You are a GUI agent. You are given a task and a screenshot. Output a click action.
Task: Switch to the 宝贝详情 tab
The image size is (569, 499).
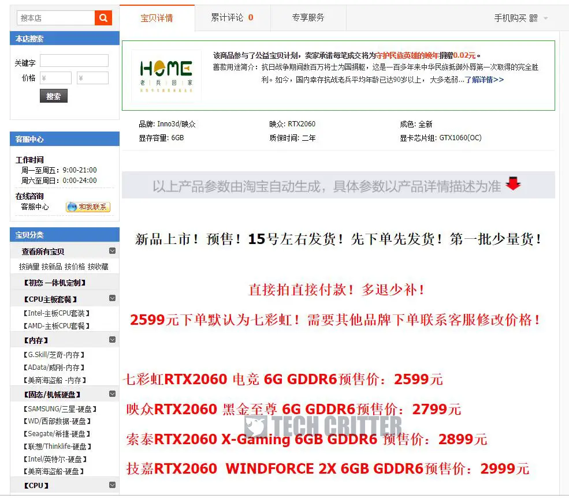pyautogui.click(x=157, y=18)
